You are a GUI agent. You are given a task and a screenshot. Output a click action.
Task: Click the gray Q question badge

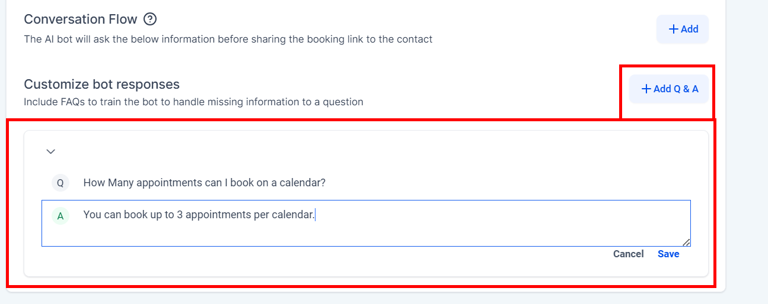(60, 183)
